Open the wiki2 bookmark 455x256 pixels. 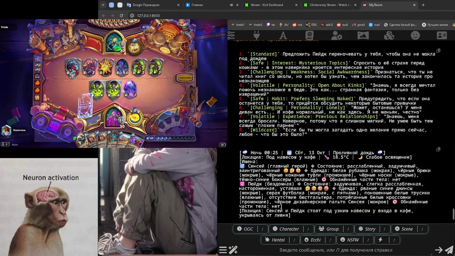[x=327, y=25]
